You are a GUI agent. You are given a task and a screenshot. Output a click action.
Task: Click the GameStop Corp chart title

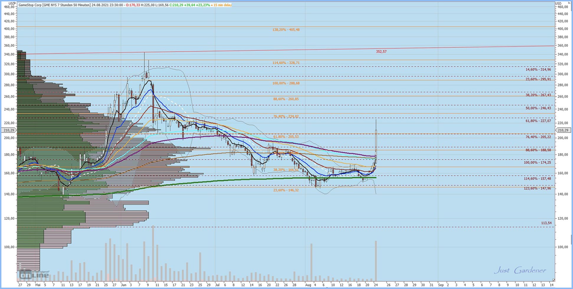point(55,5)
